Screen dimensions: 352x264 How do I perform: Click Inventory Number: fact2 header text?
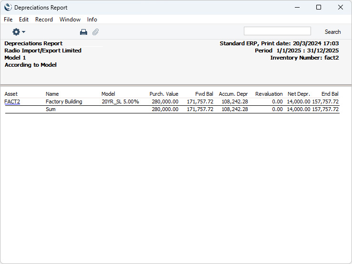pyautogui.click(x=304, y=58)
